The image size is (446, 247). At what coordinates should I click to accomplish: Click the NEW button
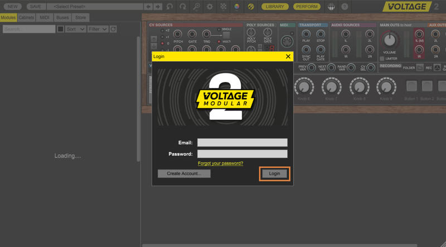12,7
